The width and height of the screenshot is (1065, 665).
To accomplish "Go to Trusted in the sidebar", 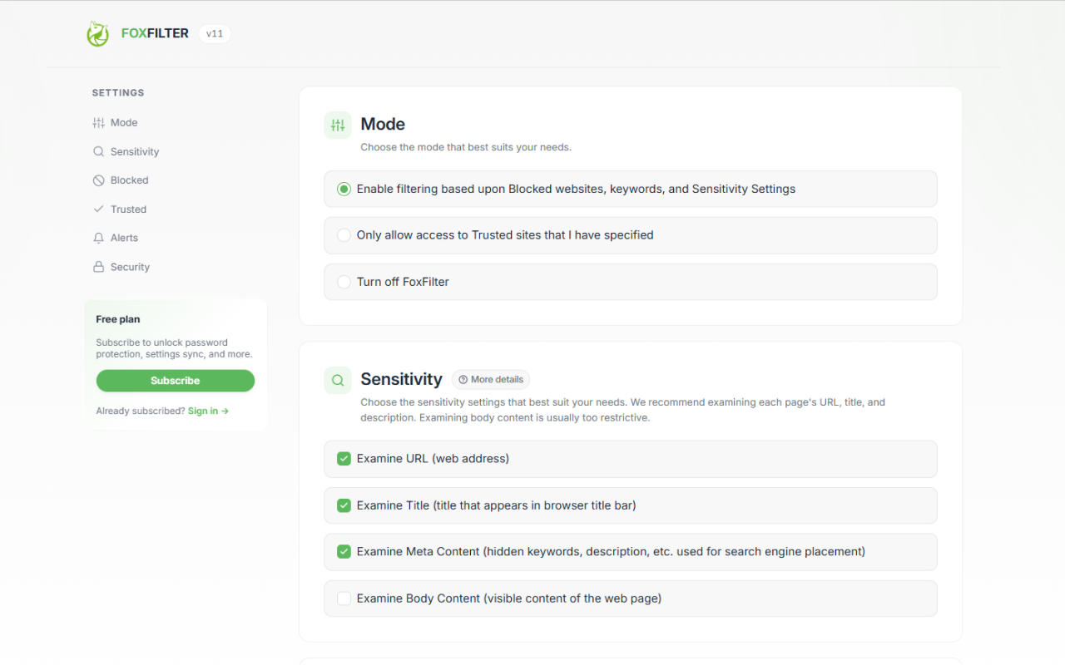I will click(x=119, y=209).
